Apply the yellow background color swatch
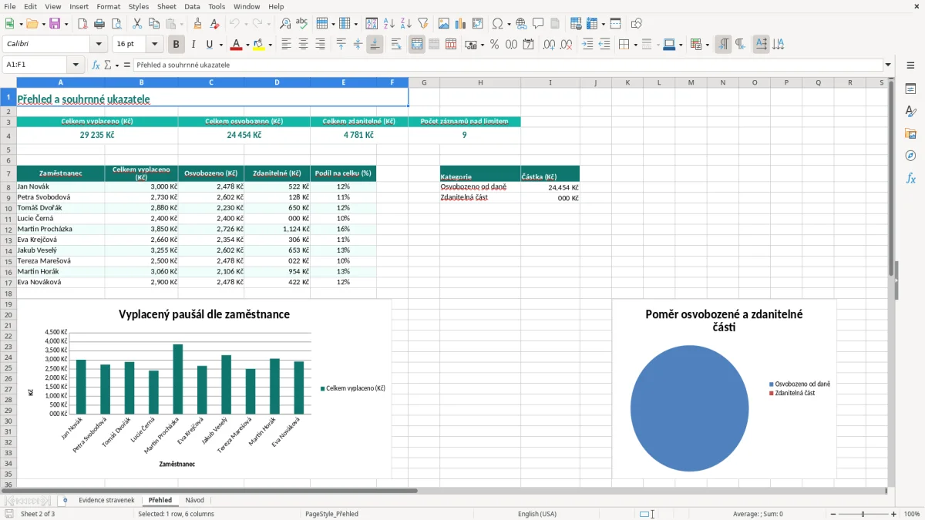The image size is (925, 520). 259,45
